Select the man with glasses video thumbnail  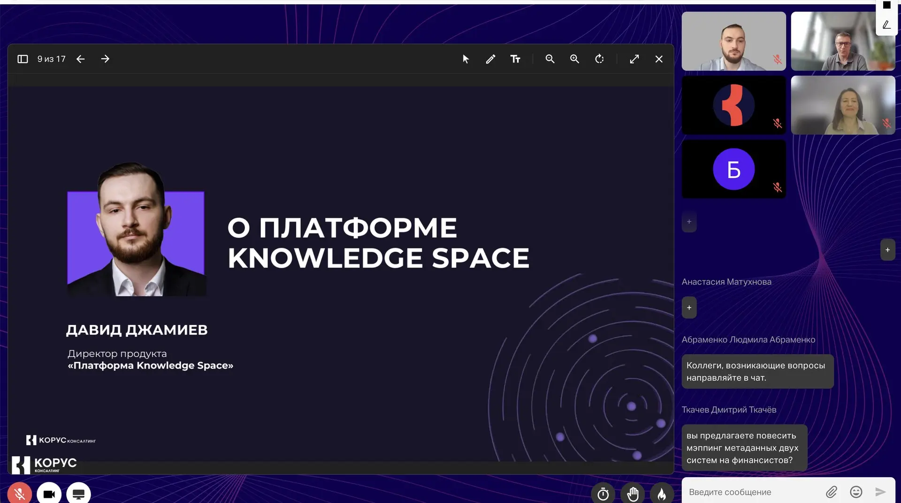pos(843,41)
